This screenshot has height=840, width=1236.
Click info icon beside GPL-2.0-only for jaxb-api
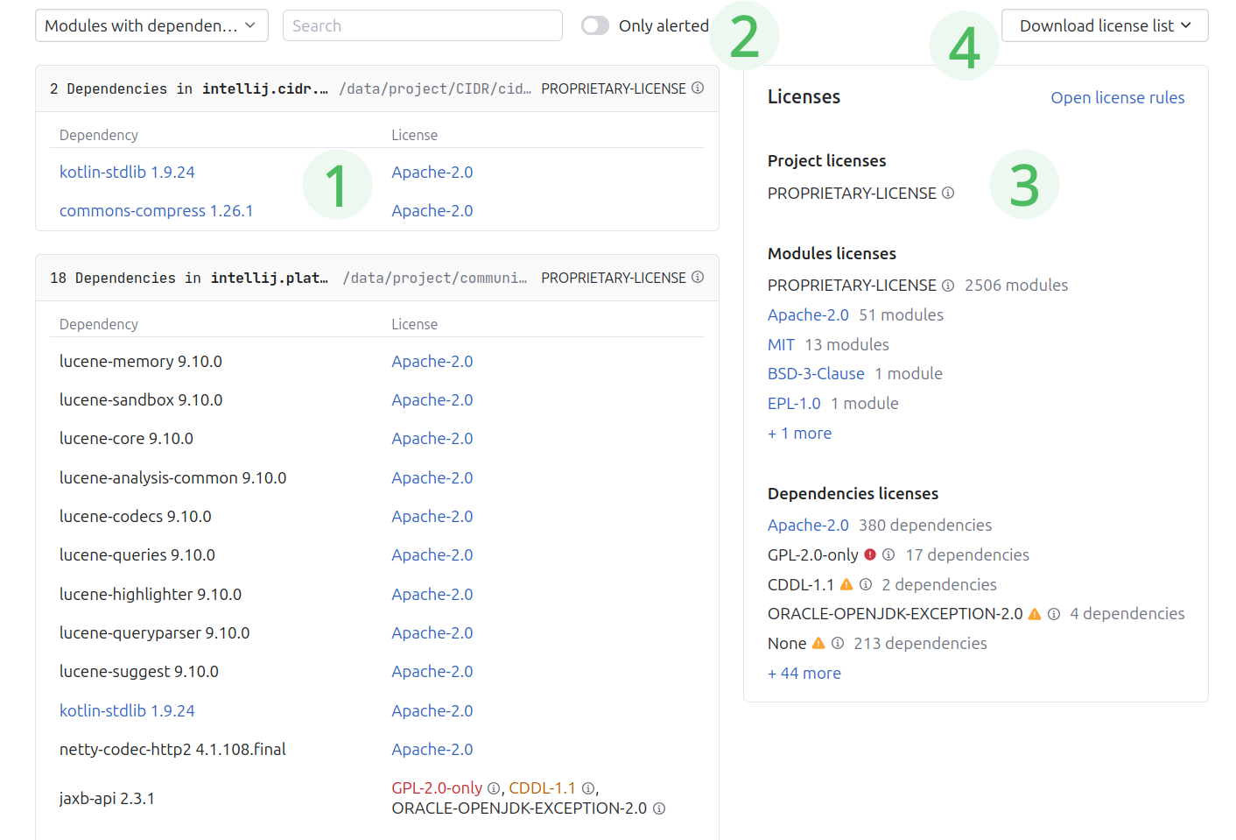coord(494,788)
